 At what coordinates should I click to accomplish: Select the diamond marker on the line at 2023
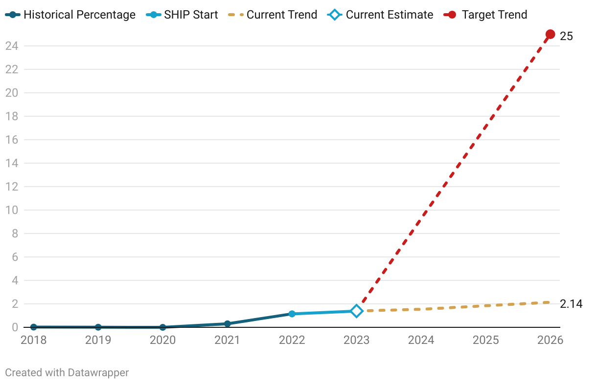[356, 311]
